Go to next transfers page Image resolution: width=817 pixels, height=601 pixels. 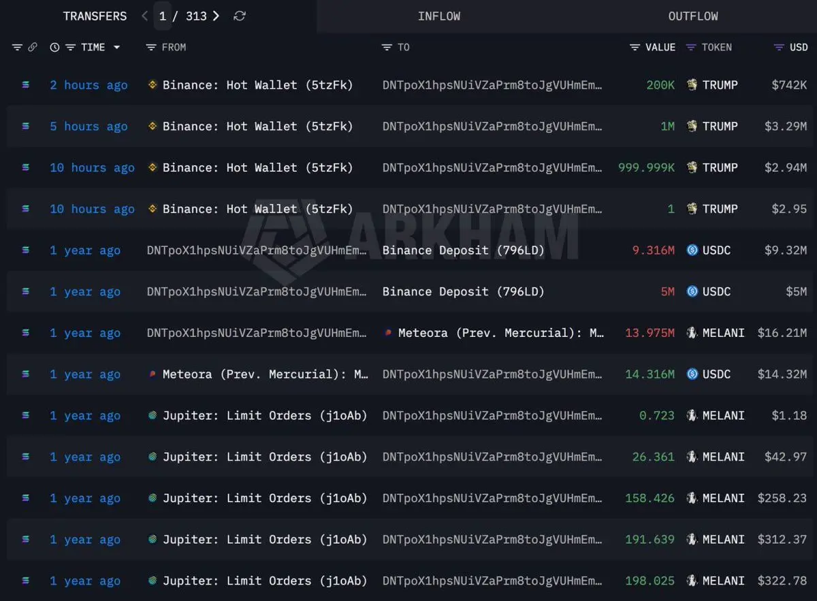point(216,16)
